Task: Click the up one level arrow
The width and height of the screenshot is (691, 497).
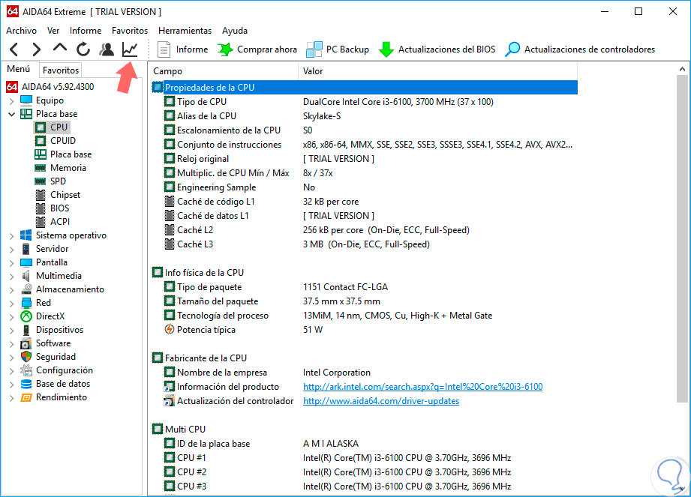Action: (x=60, y=48)
